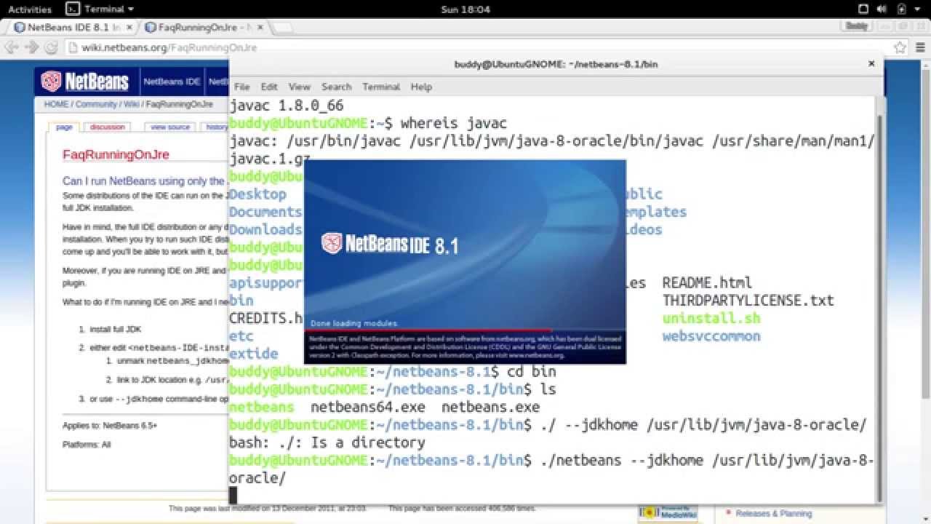
Task: Click the 'install full JDK' list item
Action: (x=116, y=329)
